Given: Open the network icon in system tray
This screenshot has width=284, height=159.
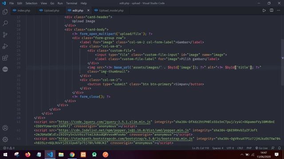Looking at the screenshot, I should [x=252, y=155].
